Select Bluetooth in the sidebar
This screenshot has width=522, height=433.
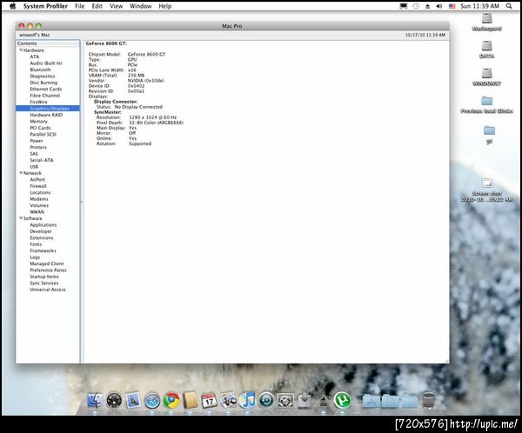40,70
